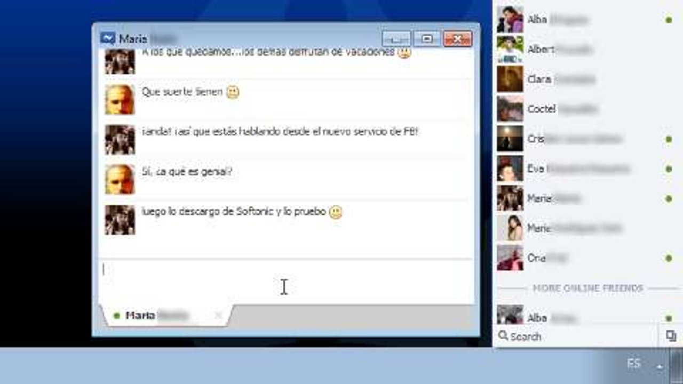Click the 'MORE ONLINE FRIENDS' section header
Viewport: 683px width, 384px height.
coord(587,288)
